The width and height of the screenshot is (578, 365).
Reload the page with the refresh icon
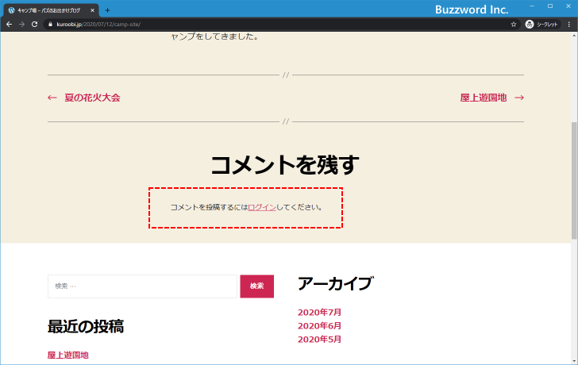pos(35,25)
